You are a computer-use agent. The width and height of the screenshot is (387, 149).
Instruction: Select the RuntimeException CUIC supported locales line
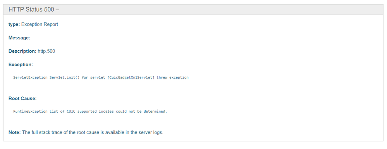pos(90,111)
